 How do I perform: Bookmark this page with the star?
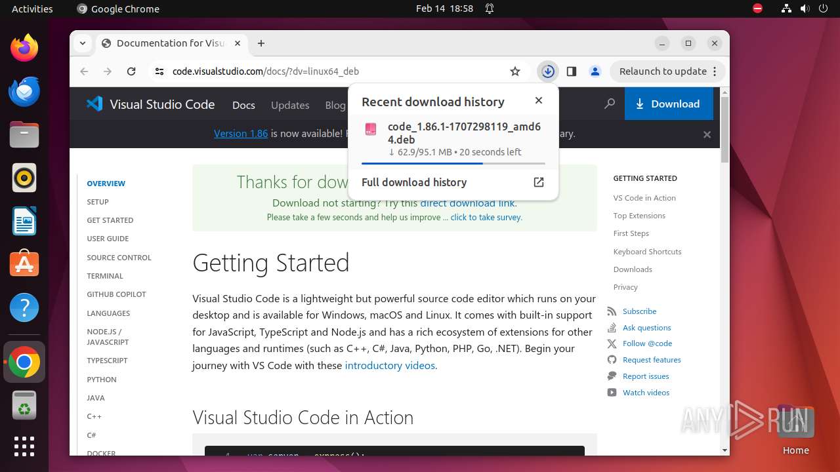tap(515, 71)
